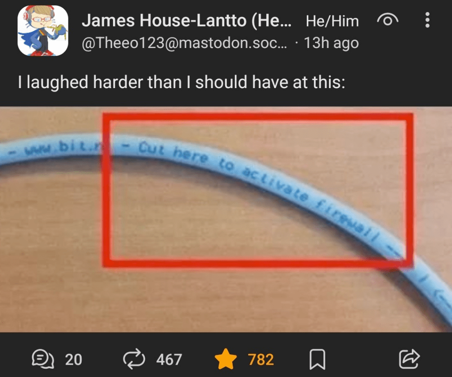Share the post with the arrow icon
452x377 pixels.
tap(410, 359)
